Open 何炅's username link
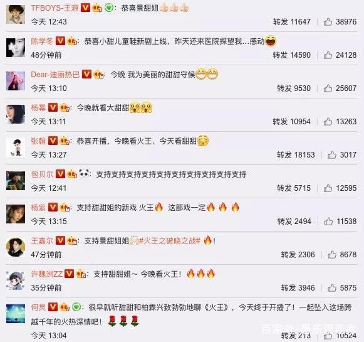This screenshot has height=342, width=364. 38,307
